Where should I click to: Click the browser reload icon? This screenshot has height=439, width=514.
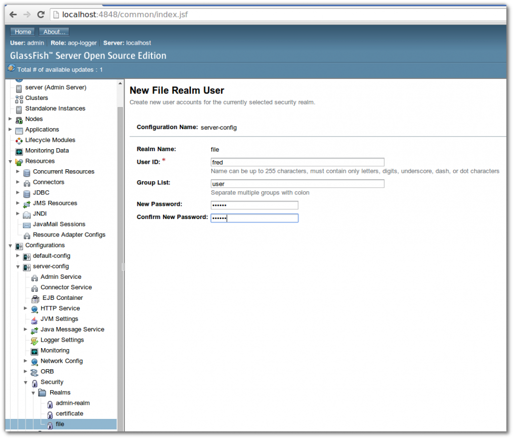point(41,14)
